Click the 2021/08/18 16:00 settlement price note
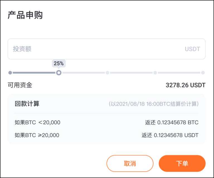214x178 pixels. point(154,104)
